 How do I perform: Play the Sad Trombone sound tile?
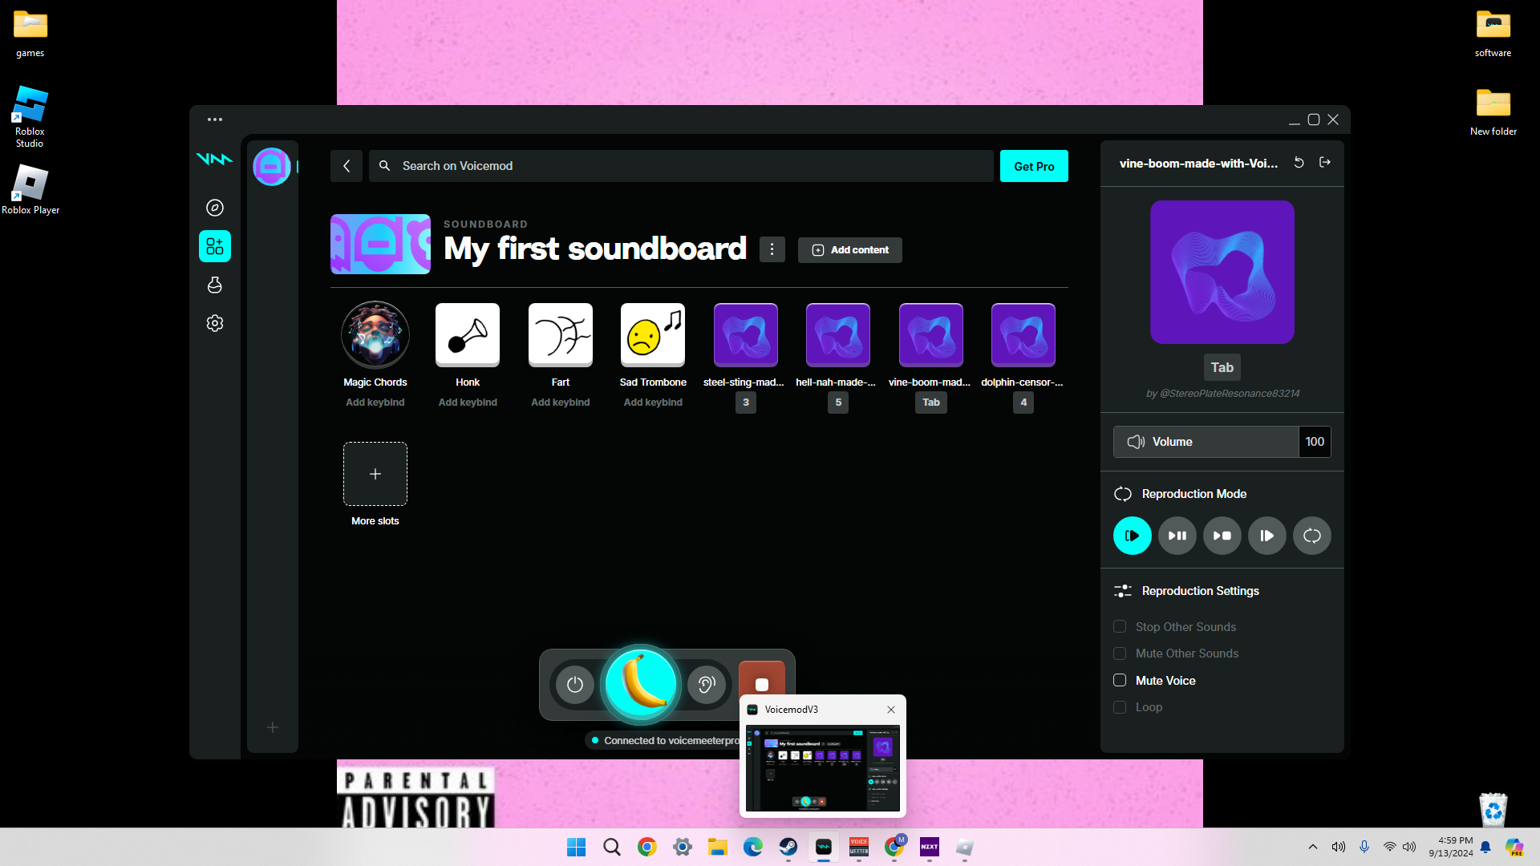point(653,335)
